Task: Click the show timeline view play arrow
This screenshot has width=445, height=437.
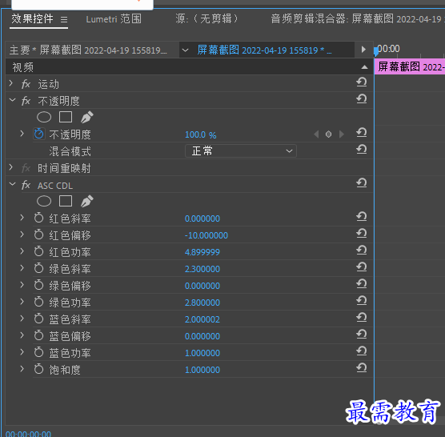Action: 363,50
